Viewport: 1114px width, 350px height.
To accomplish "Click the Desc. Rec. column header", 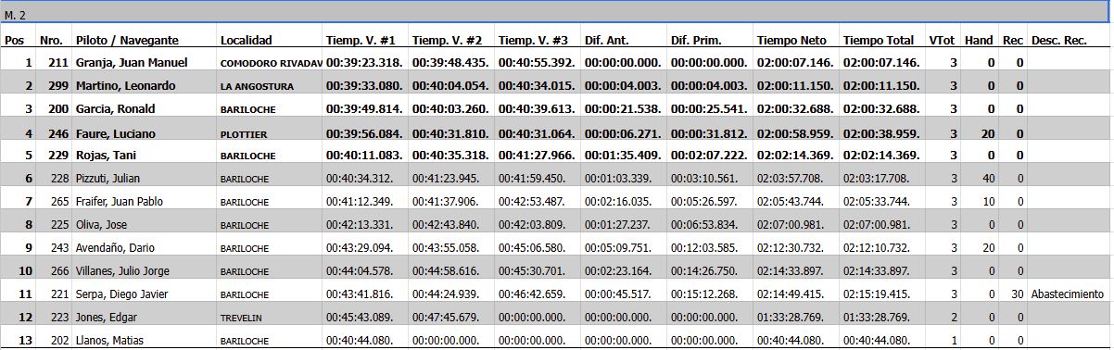I will [x=1058, y=41].
